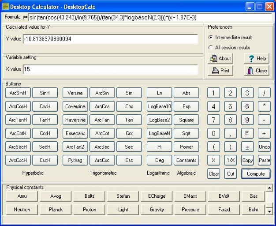Insert the Bohr constant
Viewport: 276px width, 226px height.
[254, 210]
